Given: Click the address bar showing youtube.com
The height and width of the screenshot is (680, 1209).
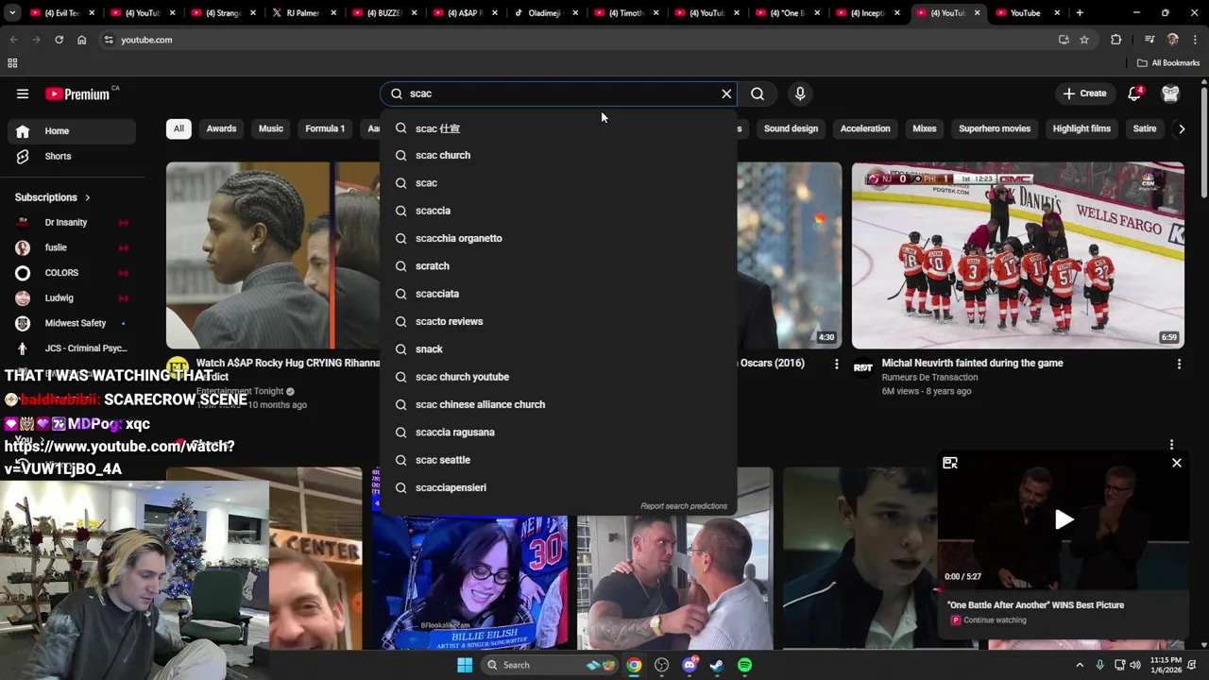Looking at the screenshot, I should point(576,40).
